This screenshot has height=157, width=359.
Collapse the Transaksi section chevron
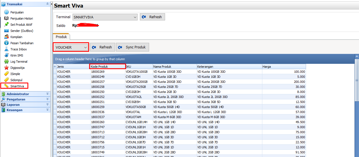coord(47,4)
